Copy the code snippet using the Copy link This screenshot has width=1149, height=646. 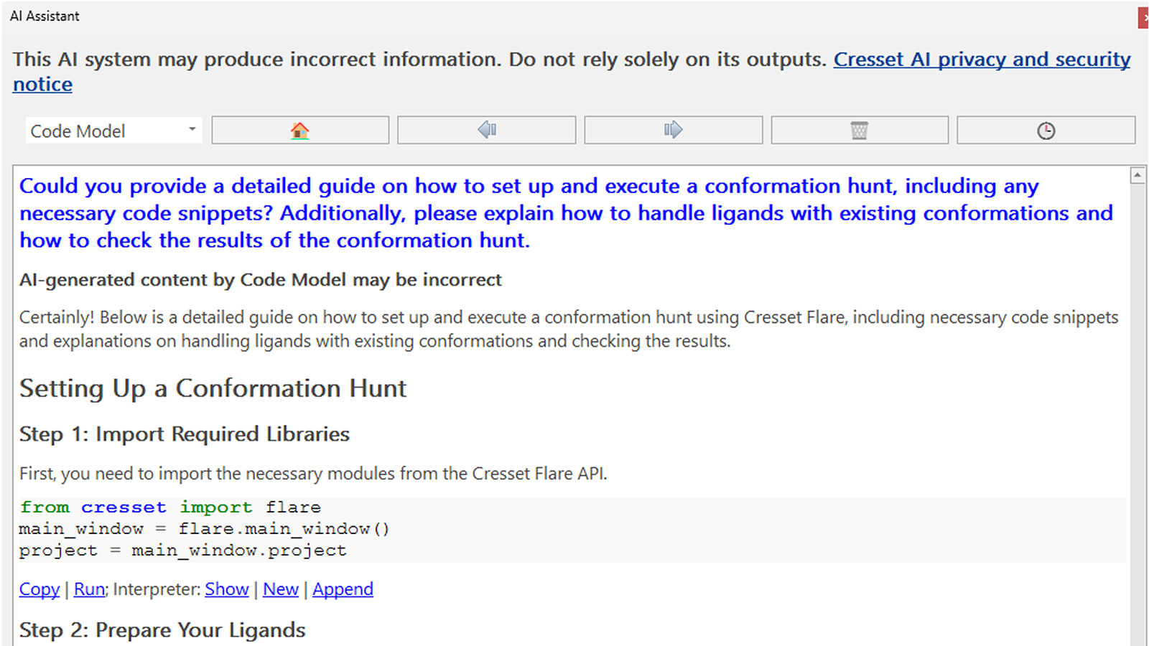pos(39,589)
